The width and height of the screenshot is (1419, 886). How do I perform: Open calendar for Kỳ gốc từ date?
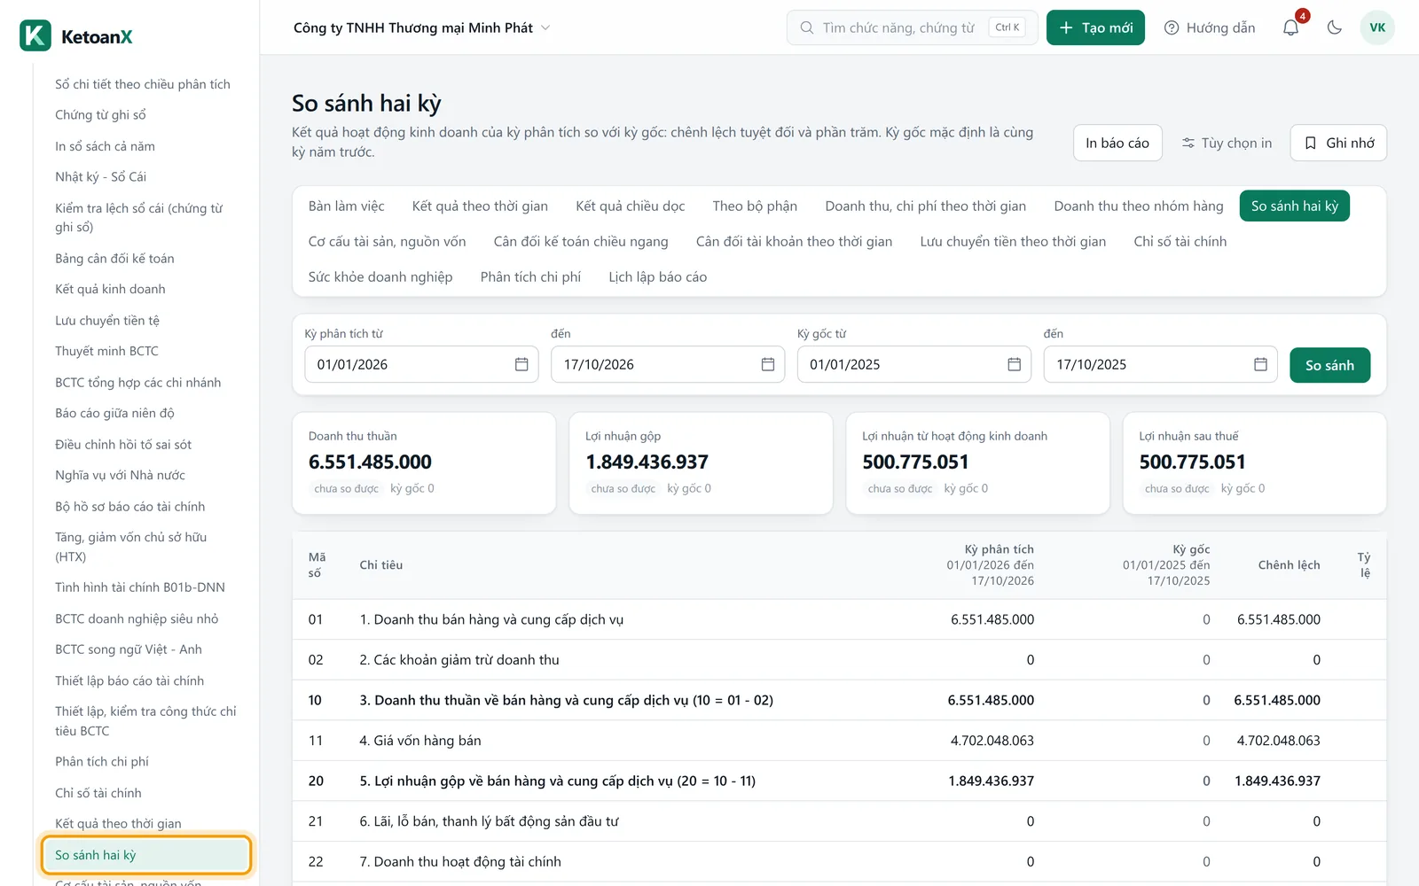1015,364
